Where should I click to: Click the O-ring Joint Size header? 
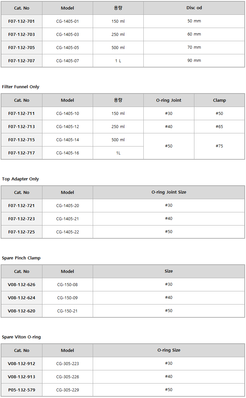click(x=168, y=192)
